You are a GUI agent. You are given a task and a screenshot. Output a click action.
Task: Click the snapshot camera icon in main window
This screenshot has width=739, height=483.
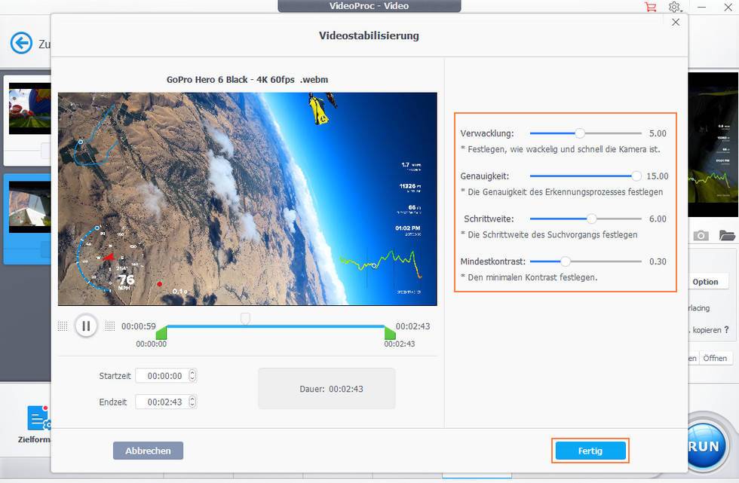click(701, 235)
